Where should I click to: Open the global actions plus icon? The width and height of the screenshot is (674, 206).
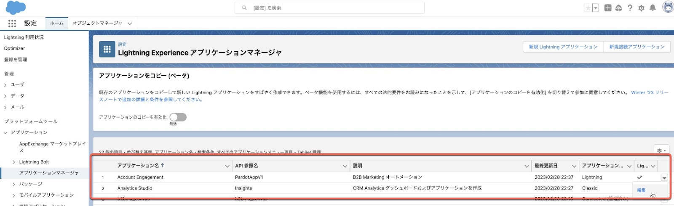[608, 8]
